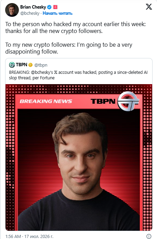Screen dimensions: 157x239
Task: Open the Brian Chesky display name
Action: (33, 7)
